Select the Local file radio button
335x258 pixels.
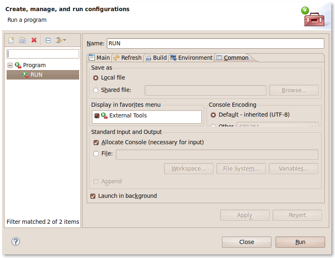click(96, 77)
